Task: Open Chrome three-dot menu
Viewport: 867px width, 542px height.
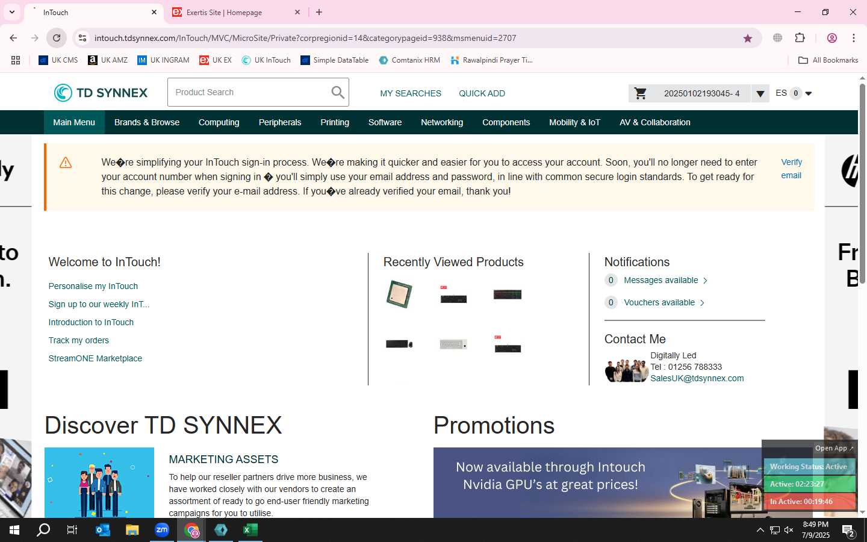Action: pyautogui.click(x=854, y=38)
